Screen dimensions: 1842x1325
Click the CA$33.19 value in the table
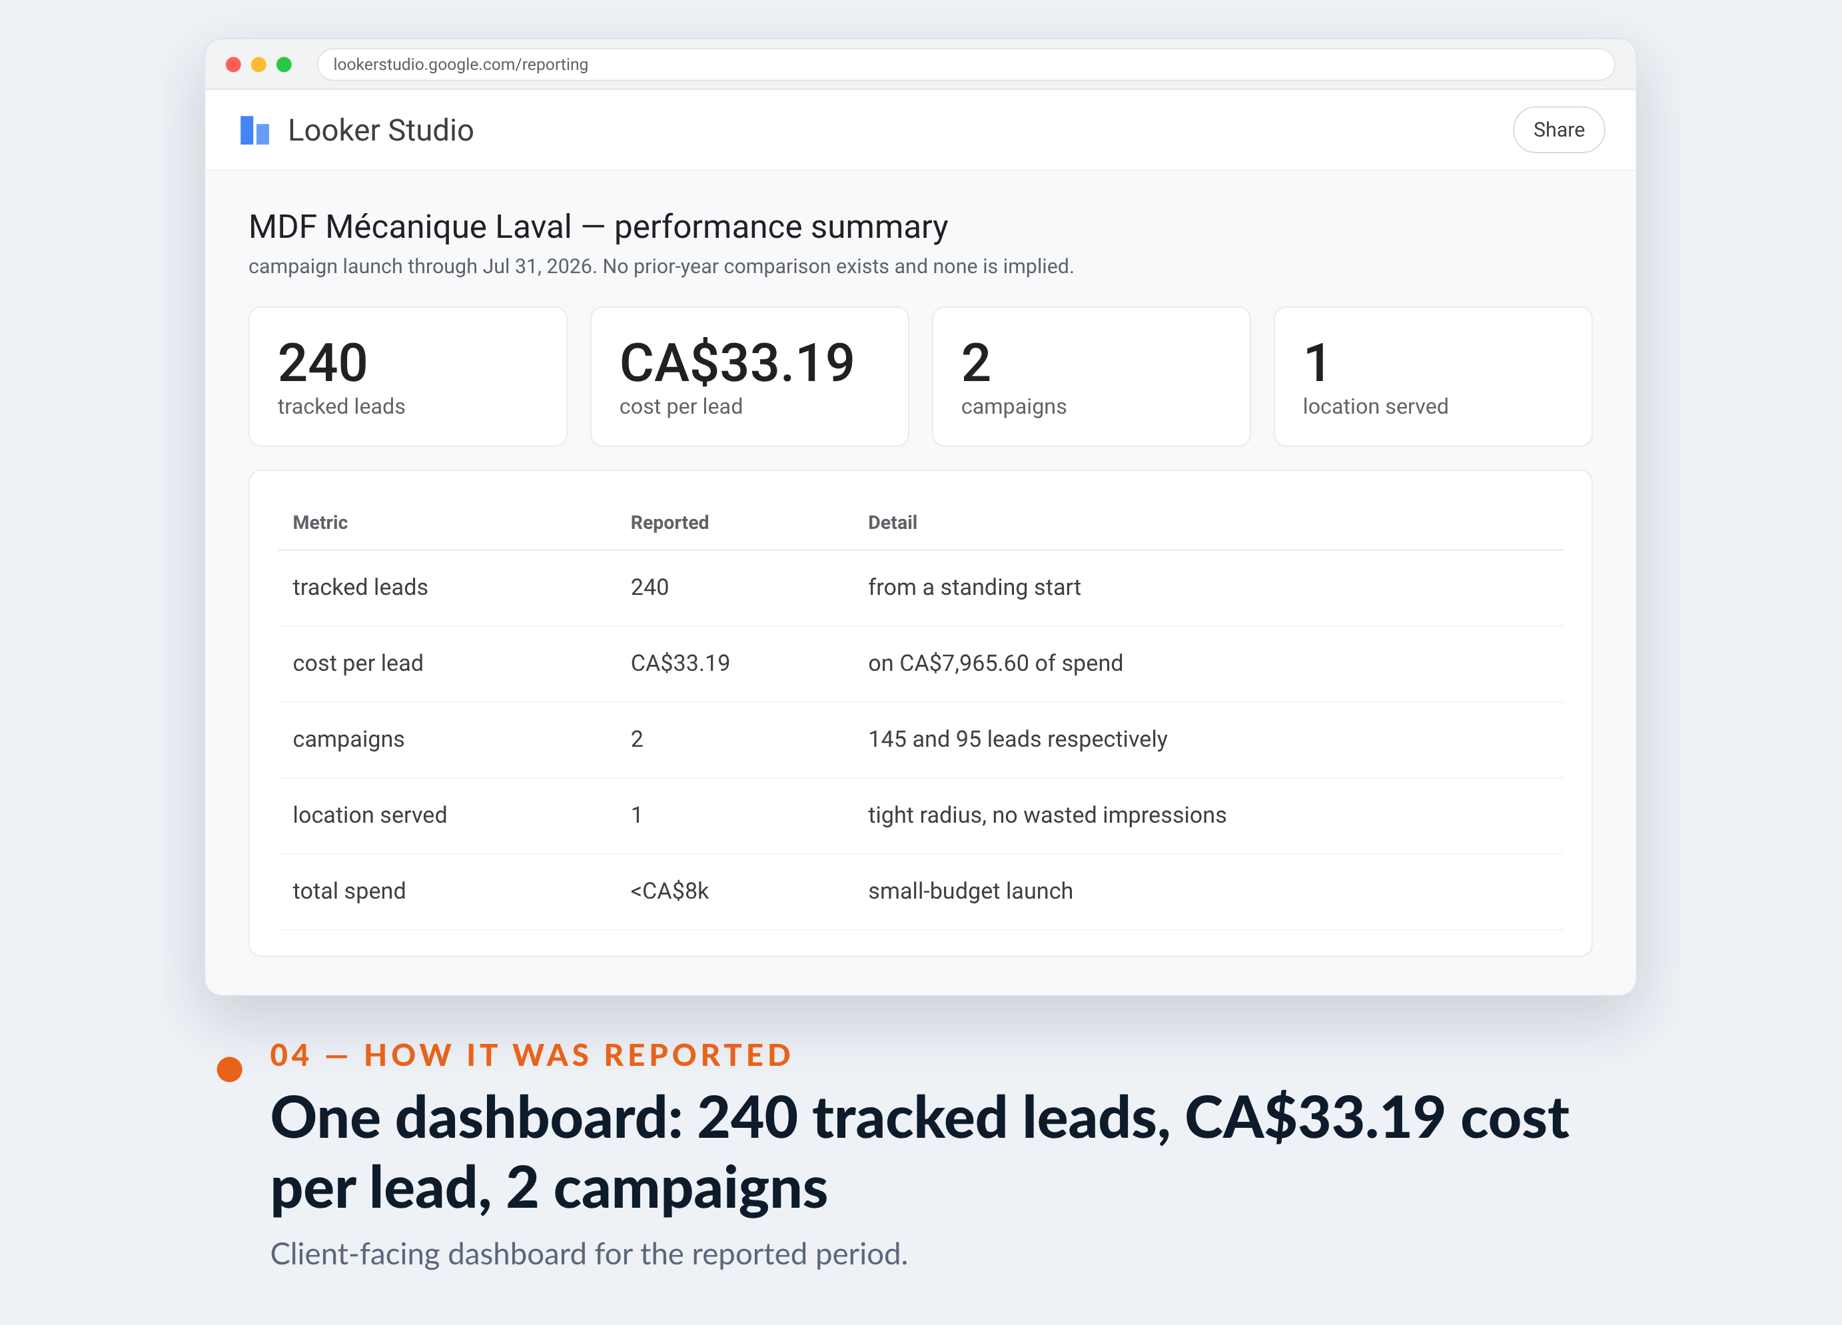[x=680, y=663]
